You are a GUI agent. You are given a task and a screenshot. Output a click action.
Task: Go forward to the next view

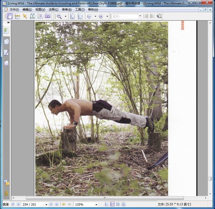tap(70, 204)
